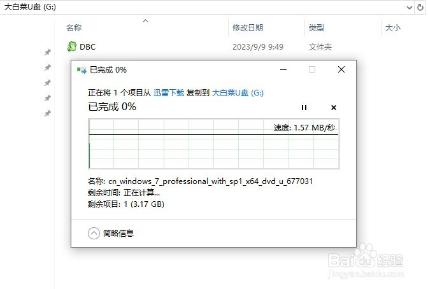This screenshot has height=289, width=428.
Task: Click the DBC type cell 文件夹
Action: (320, 47)
